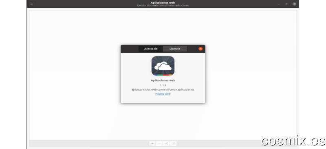Click the version number 1.1.5 text

tap(163, 85)
